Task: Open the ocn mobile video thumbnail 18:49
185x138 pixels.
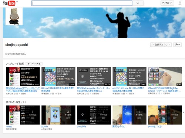Action: [129, 77]
